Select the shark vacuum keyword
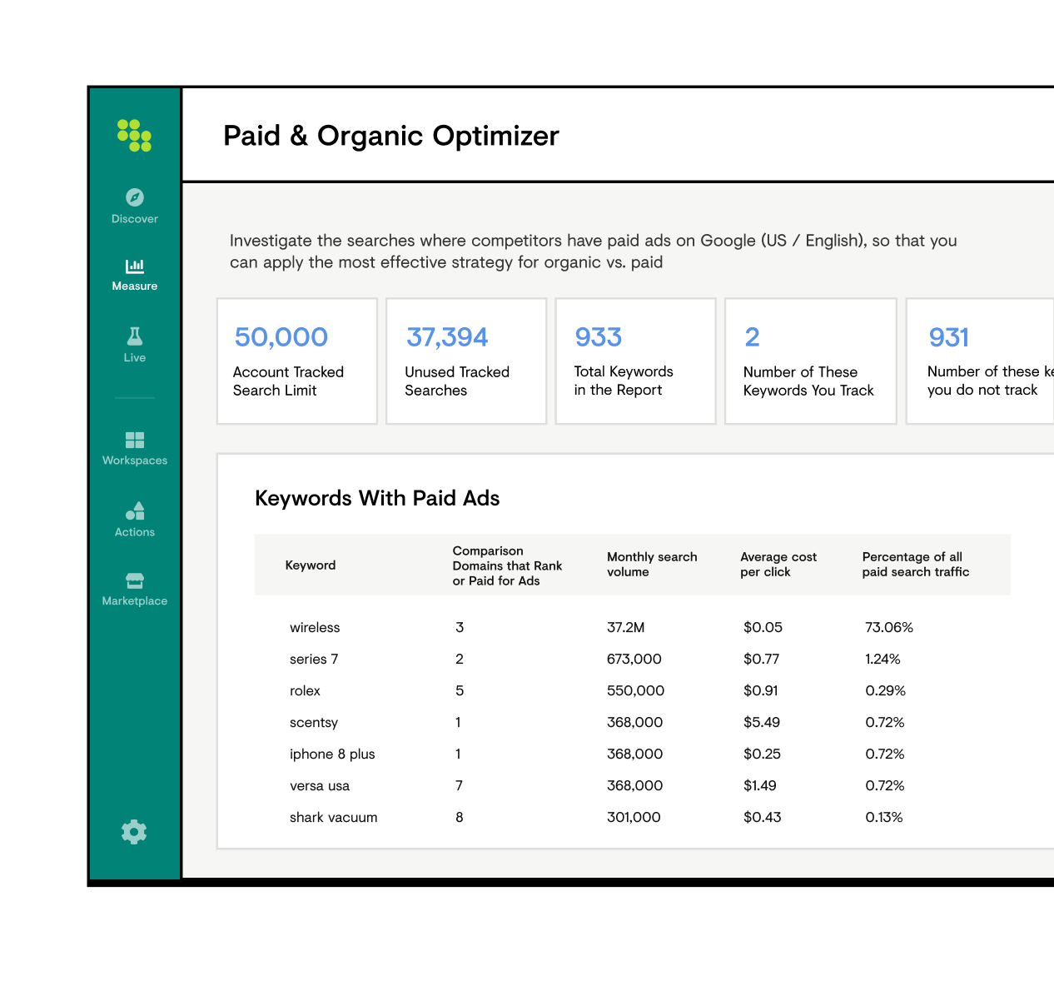The height and width of the screenshot is (981, 1054). [333, 817]
